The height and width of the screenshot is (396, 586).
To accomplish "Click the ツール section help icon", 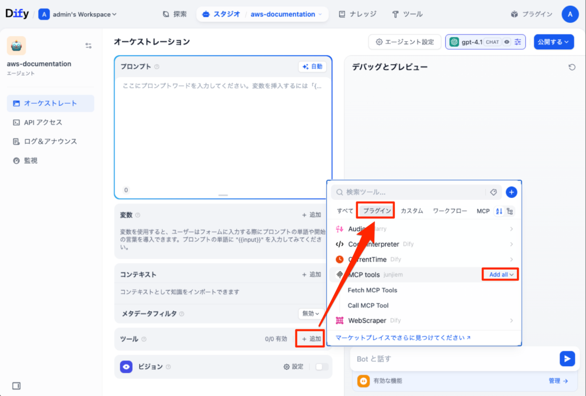I will (x=144, y=339).
